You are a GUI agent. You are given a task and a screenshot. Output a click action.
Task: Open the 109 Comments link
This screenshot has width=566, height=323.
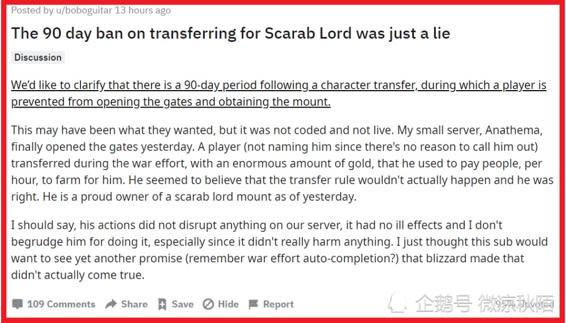pos(61,304)
